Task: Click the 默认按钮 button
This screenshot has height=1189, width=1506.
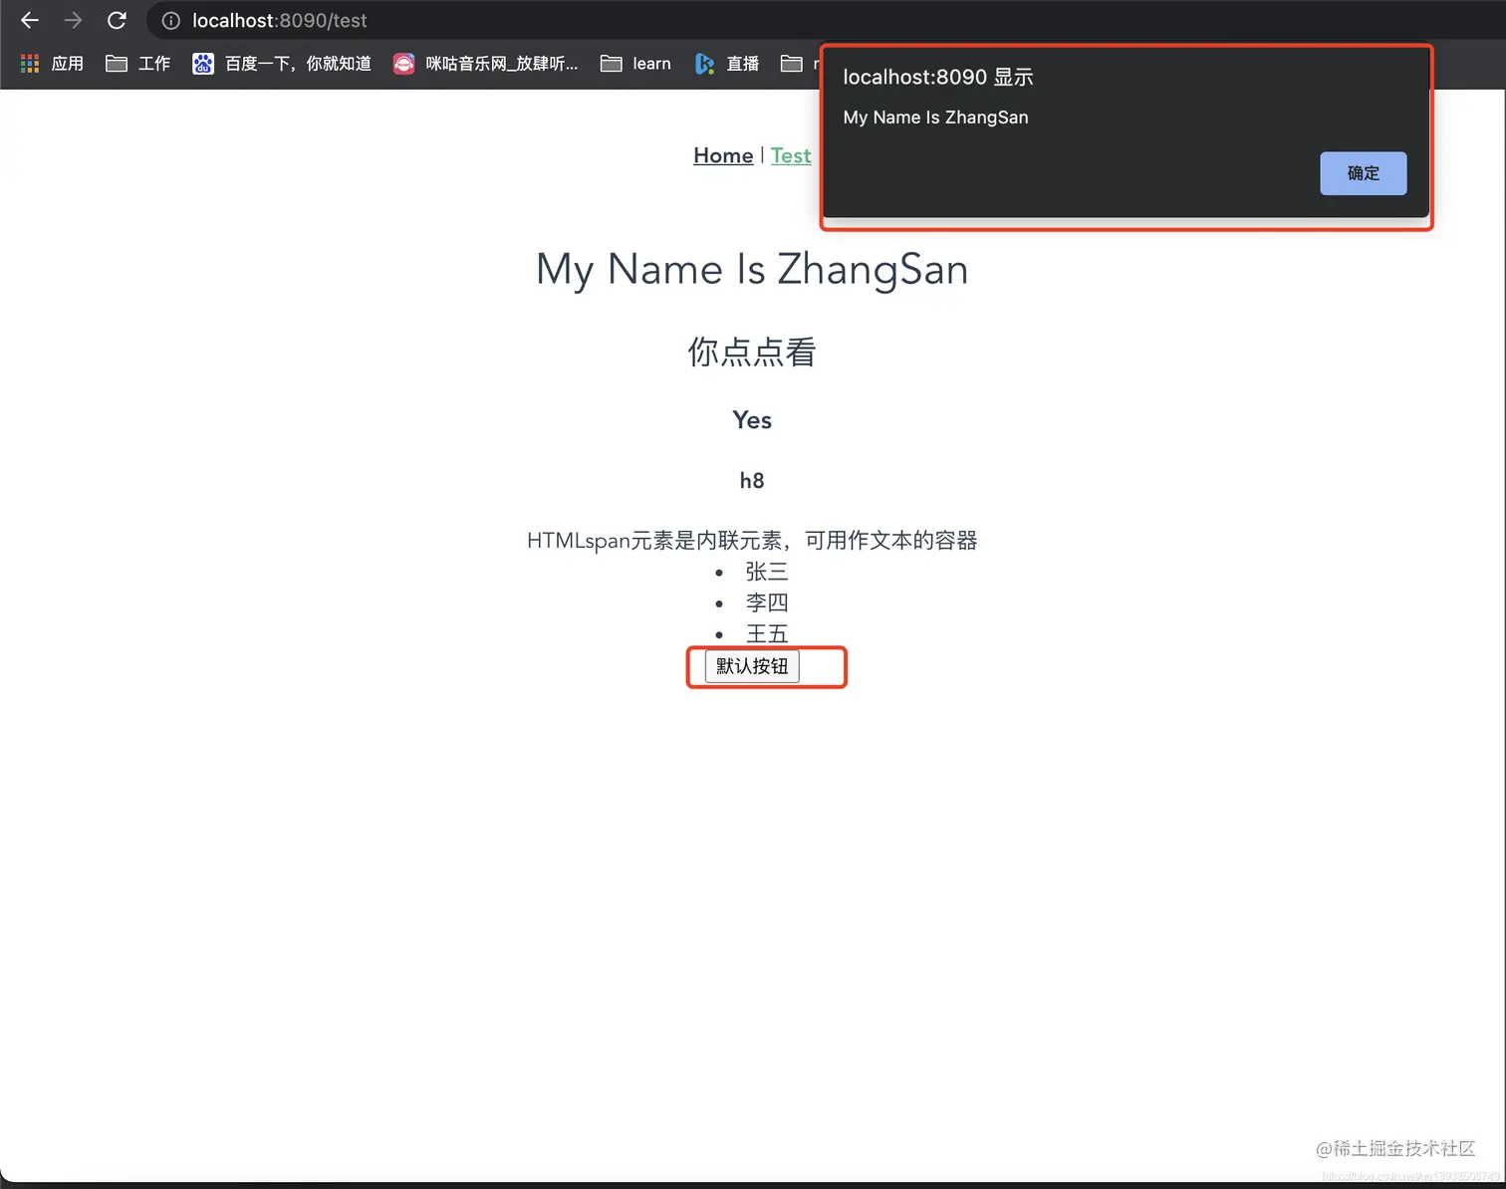Action: [751, 666]
